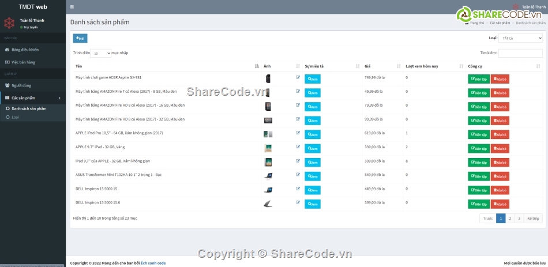Click Biên tập for APPLE 9.7" iPad Vàng
Image resolution: width=548 pixels, height=267 pixels.
pos(479,149)
